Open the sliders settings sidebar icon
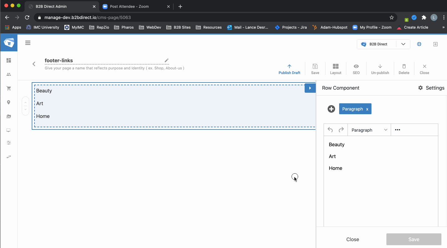The height and width of the screenshot is (248, 447). (9, 143)
